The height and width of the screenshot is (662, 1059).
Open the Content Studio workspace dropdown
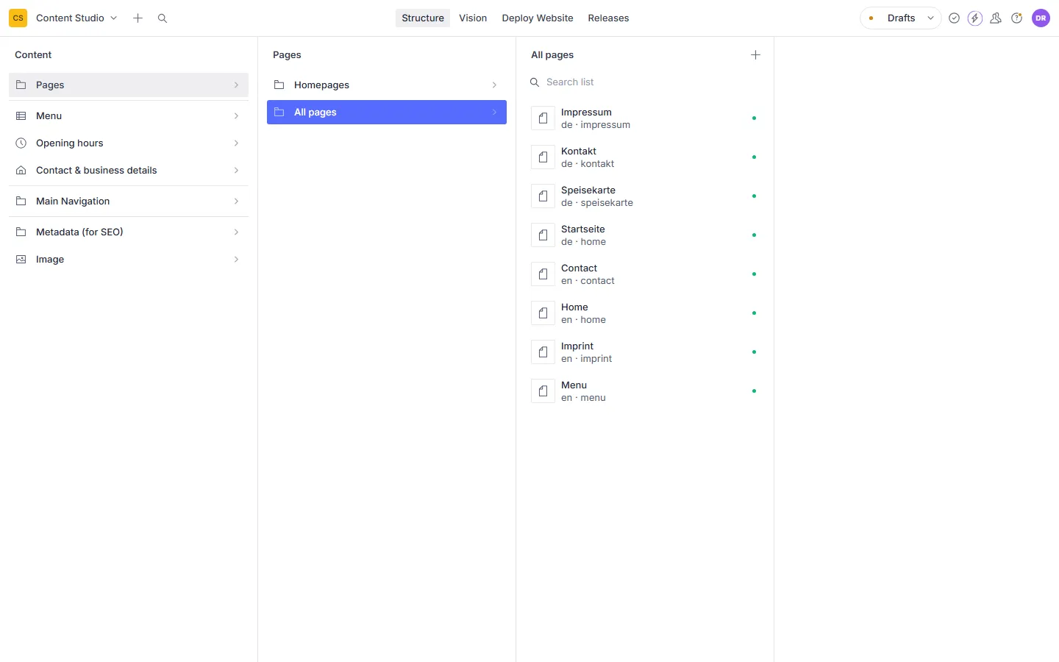(x=76, y=18)
